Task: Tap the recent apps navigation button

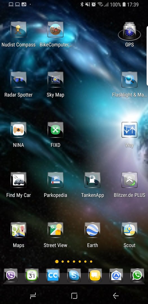Action: (x=33, y=296)
